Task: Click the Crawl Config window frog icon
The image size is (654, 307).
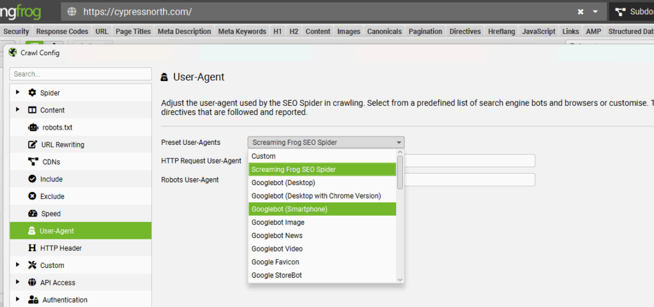Action: pyautogui.click(x=13, y=52)
